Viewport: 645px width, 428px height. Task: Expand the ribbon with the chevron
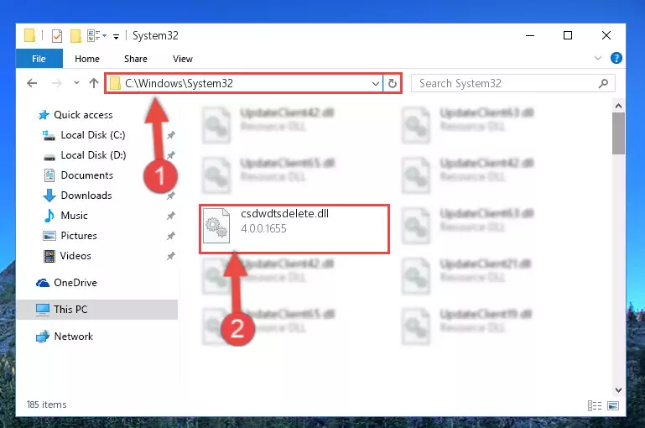598,58
